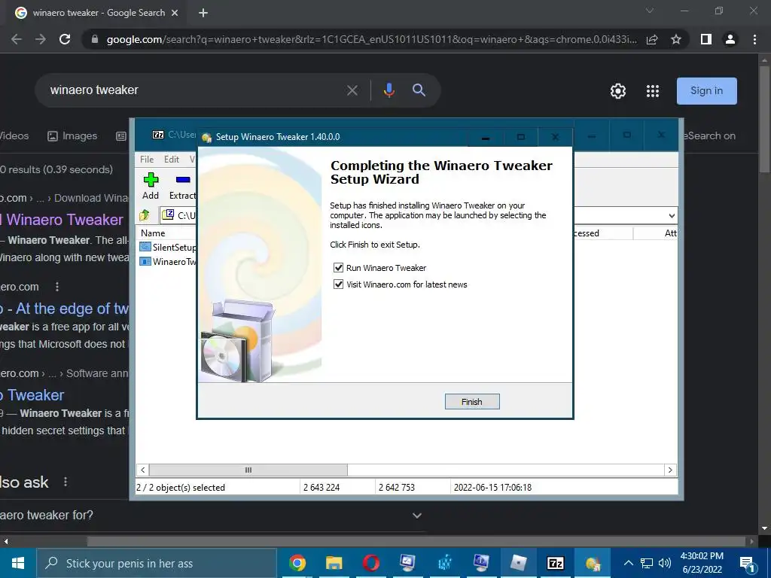Uncheck Run Winaero Tweaker
This screenshot has width=771, height=578.
point(338,268)
